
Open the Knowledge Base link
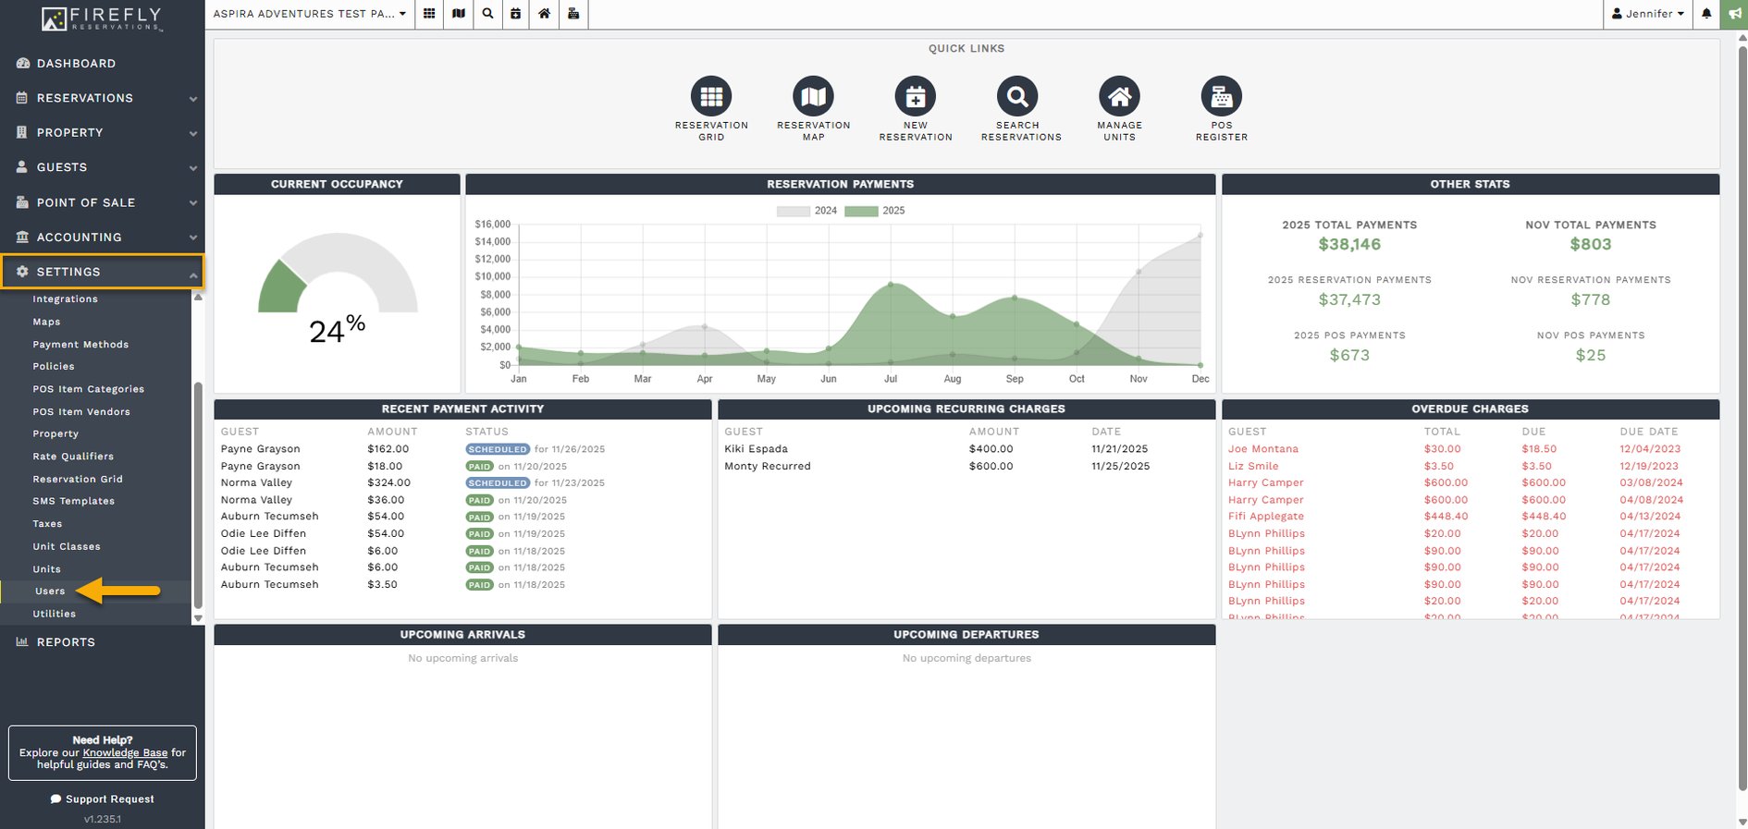pyautogui.click(x=125, y=752)
